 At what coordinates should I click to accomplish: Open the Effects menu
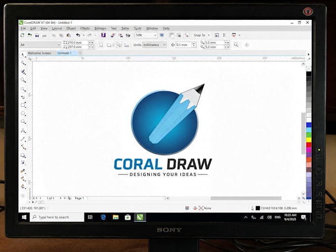85,28
